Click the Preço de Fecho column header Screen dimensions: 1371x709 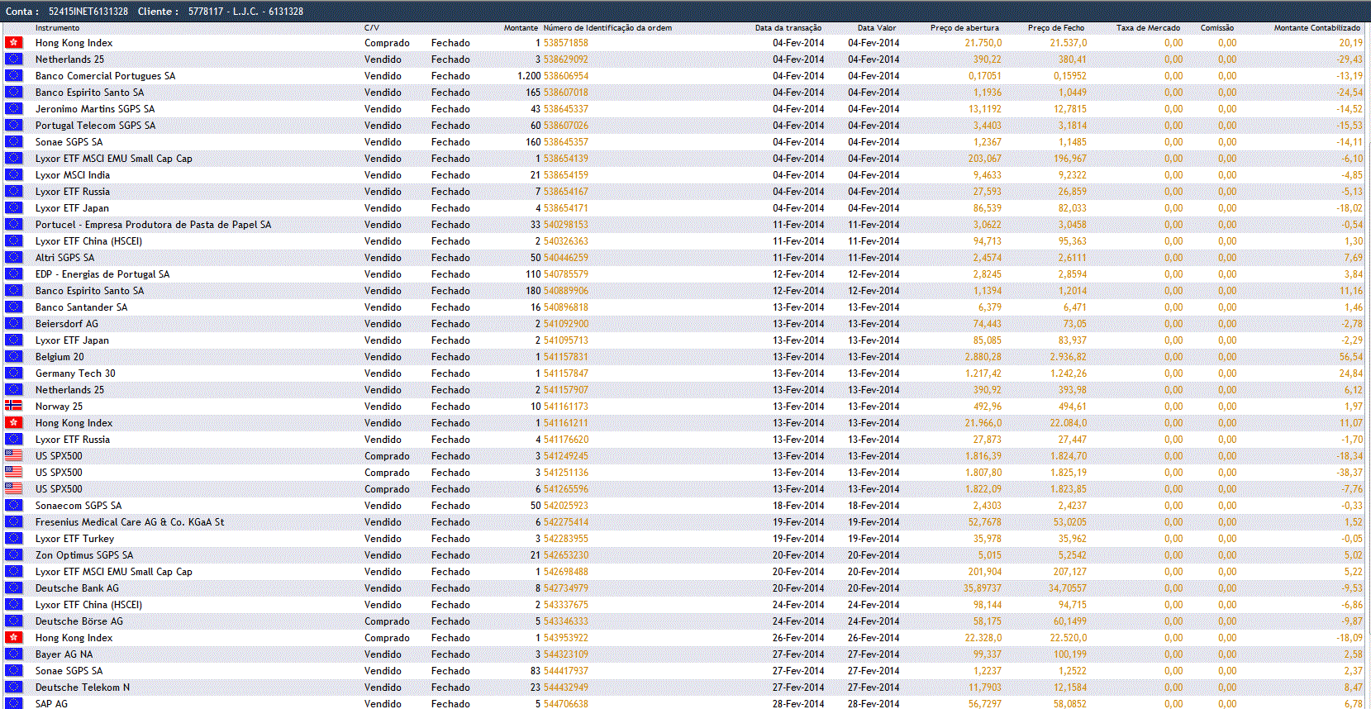[1056, 28]
